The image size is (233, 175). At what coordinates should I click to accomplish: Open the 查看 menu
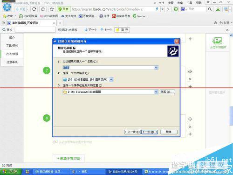click(171, 3)
